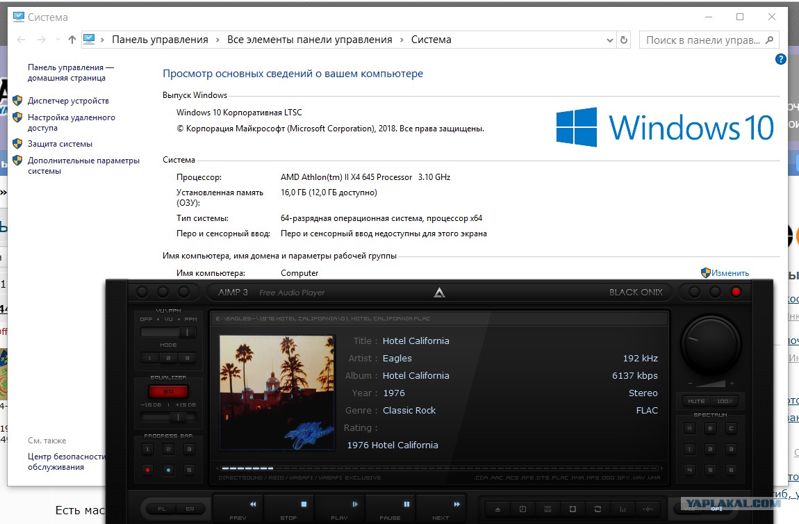Image resolution: width=799 pixels, height=524 pixels.
Task: Toggle the bottom EQ panel button
Action: [x=190, y=509]
